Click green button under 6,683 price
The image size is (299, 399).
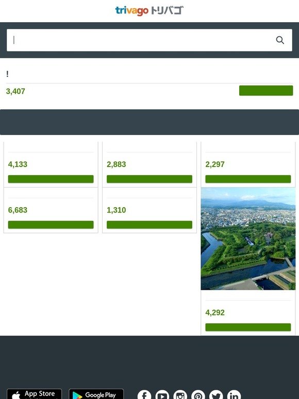click(x=51, y=225)
